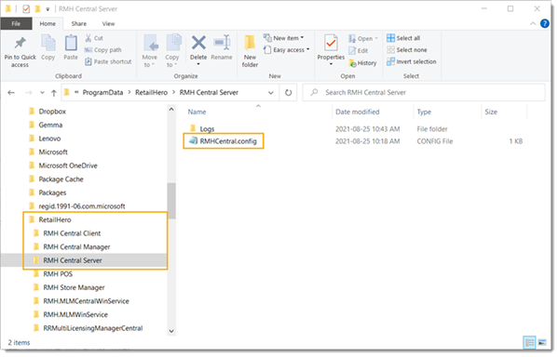Click Properties checkmark in Quick Access Toolbar
Image resolution: width=558 pixels, height=357 pixels.
(26, 9)
